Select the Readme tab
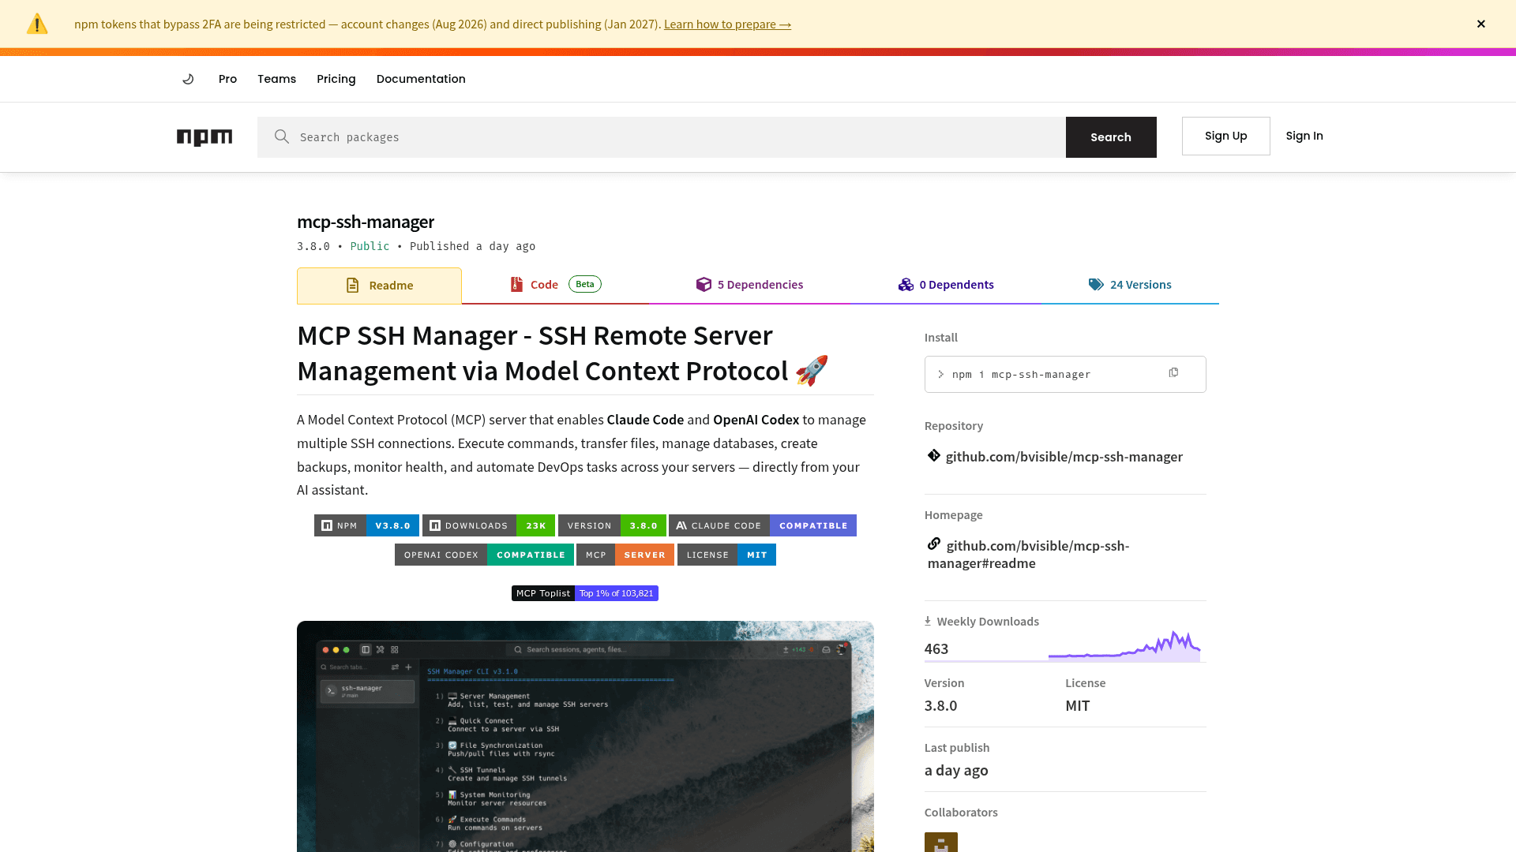1516x852 pixels. [x=379, y=286]
